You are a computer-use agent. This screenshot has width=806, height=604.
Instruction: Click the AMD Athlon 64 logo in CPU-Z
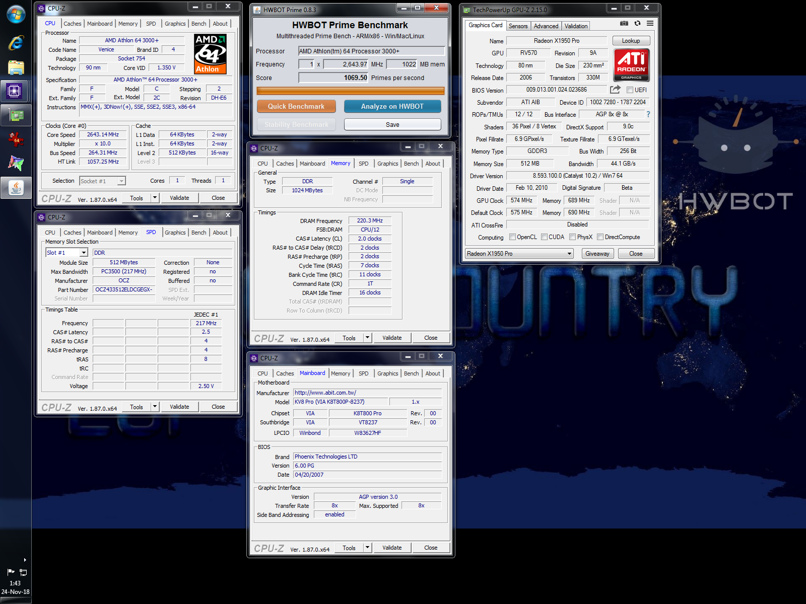(x=210, y=54)
